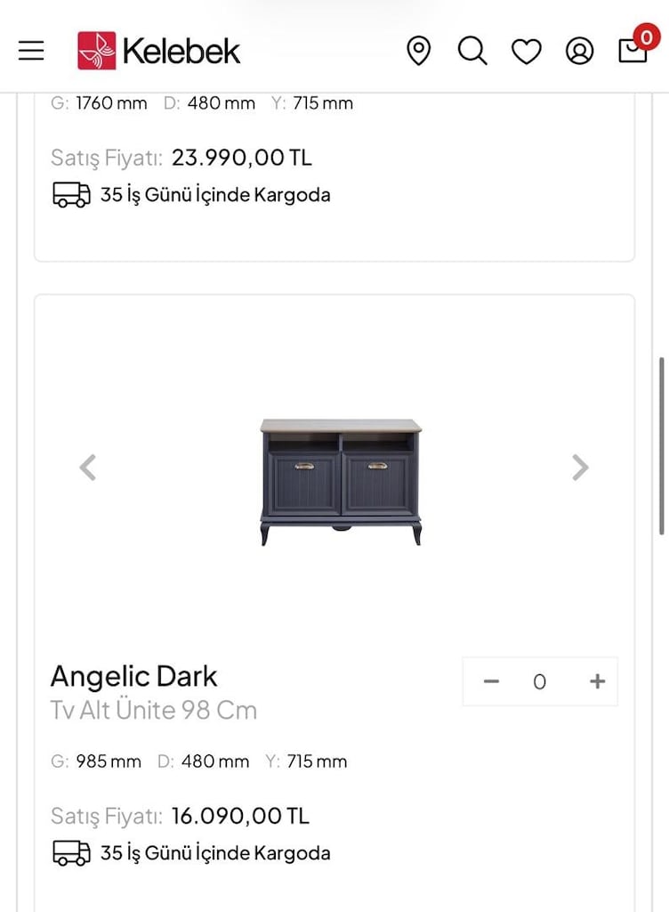
Task: Open Angelic Dark TV unit image
Action: (341, 482)
